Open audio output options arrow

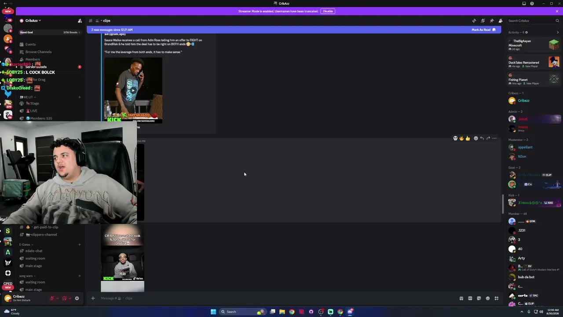(x=70, y=299)
